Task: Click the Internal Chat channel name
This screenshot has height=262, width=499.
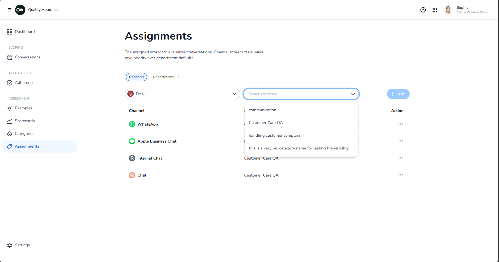Action: [150, 158]
